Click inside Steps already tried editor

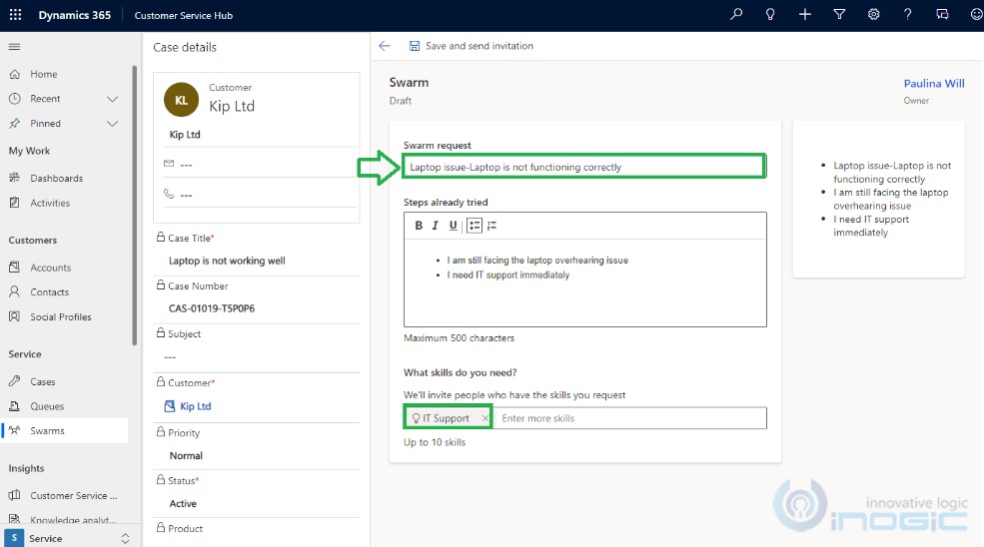pos(584,282)
